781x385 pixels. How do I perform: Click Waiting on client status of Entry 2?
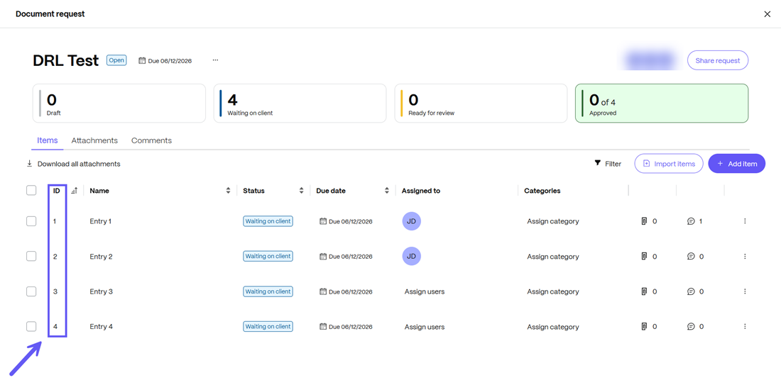click(268, 256)
